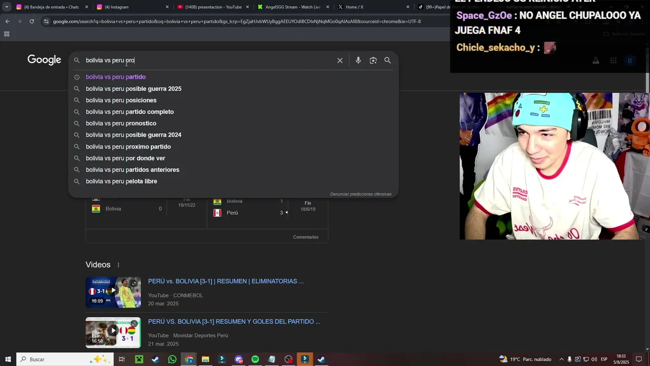650x366 pixels.
Task: Select suggestion 'proximo partido'
Action: pyautogui.click(x=233, y=147)
